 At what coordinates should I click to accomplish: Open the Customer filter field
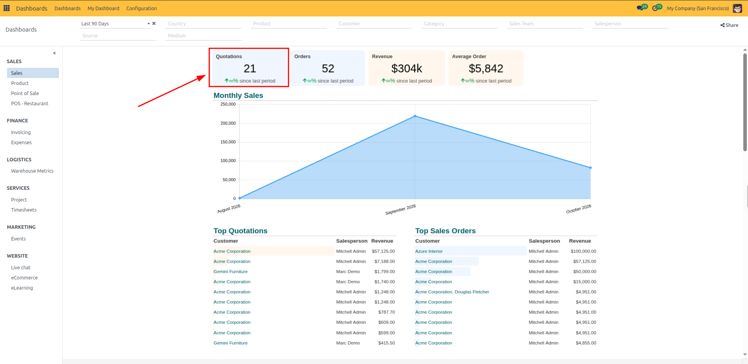point(374,24)
